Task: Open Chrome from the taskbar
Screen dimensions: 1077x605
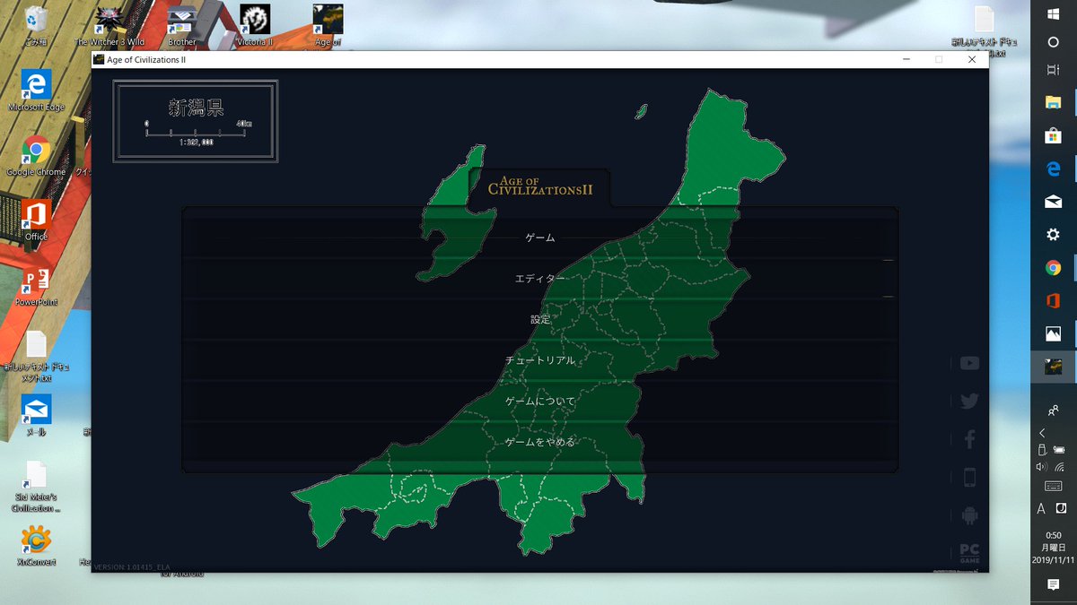Action: tap(1054, 267)
